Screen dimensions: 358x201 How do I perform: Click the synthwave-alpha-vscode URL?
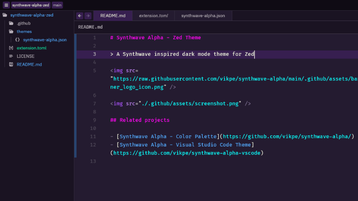click(187, 153)
